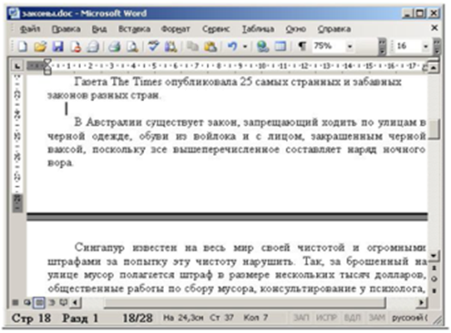Click the tab stop selector at the ruler corner
This screenshot has height=333, width=451.
pyautogui.click(x=17, y=66)
